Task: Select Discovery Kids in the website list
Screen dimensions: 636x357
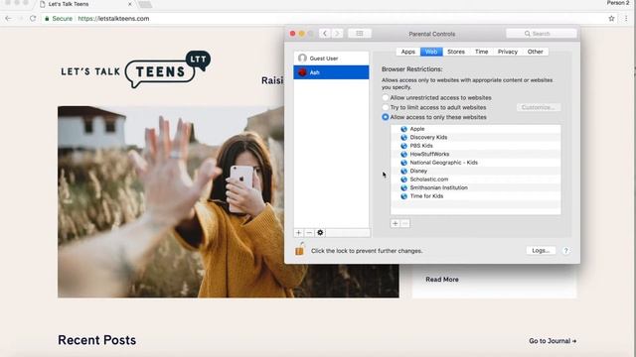Action: (476, 137)
